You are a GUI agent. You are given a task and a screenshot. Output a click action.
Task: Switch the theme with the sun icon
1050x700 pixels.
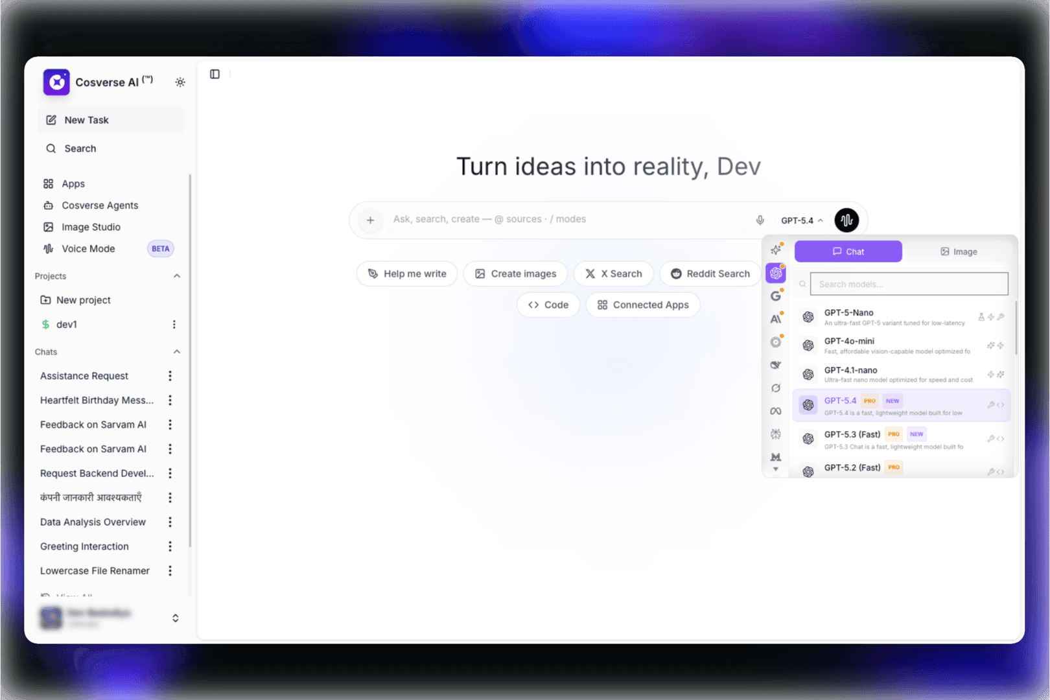180,82
